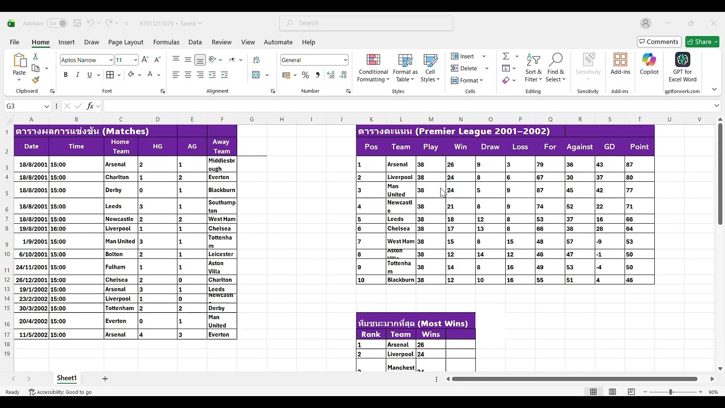
Task: Toggle Align Left
Action: coord(176,75)
